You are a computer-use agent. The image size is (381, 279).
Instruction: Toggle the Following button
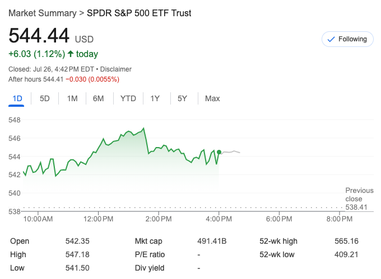click(347, 39)
